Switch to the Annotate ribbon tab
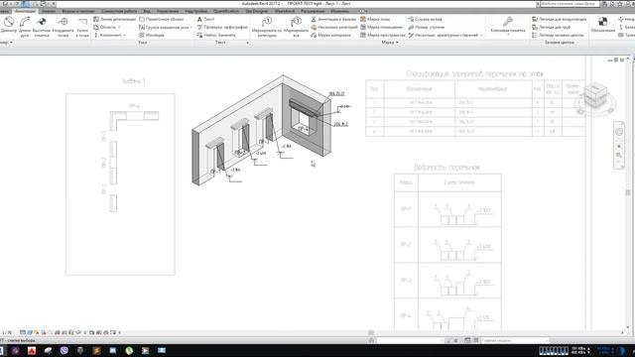The image size is (635, 357). coord(25,11)
